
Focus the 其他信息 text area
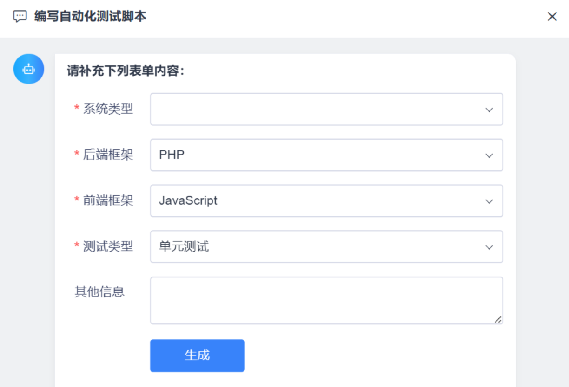tap(325, 300)
